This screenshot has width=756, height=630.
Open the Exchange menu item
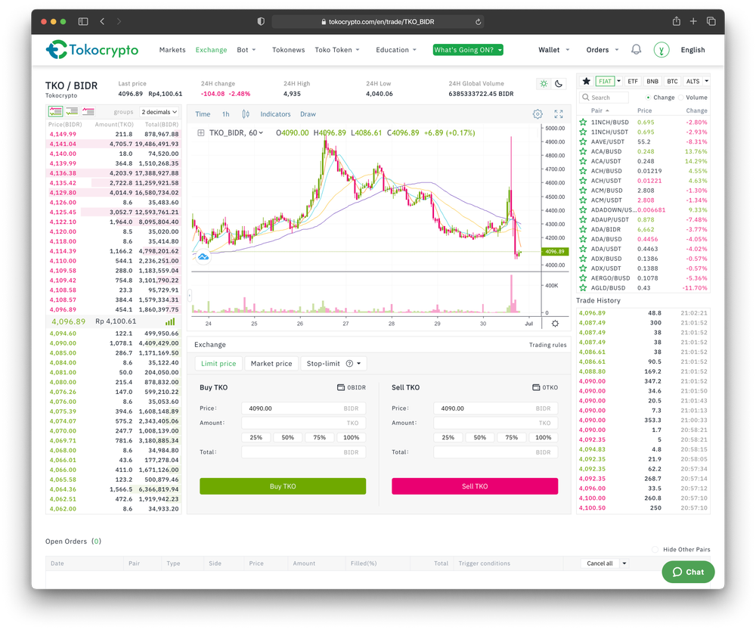click(x=211, y=50)
